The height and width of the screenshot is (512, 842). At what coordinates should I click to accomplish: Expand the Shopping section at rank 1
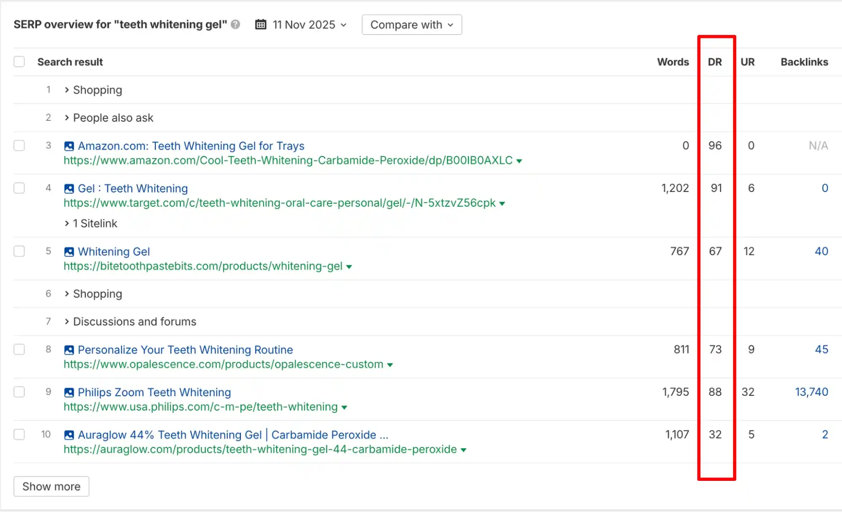point(94,90)
